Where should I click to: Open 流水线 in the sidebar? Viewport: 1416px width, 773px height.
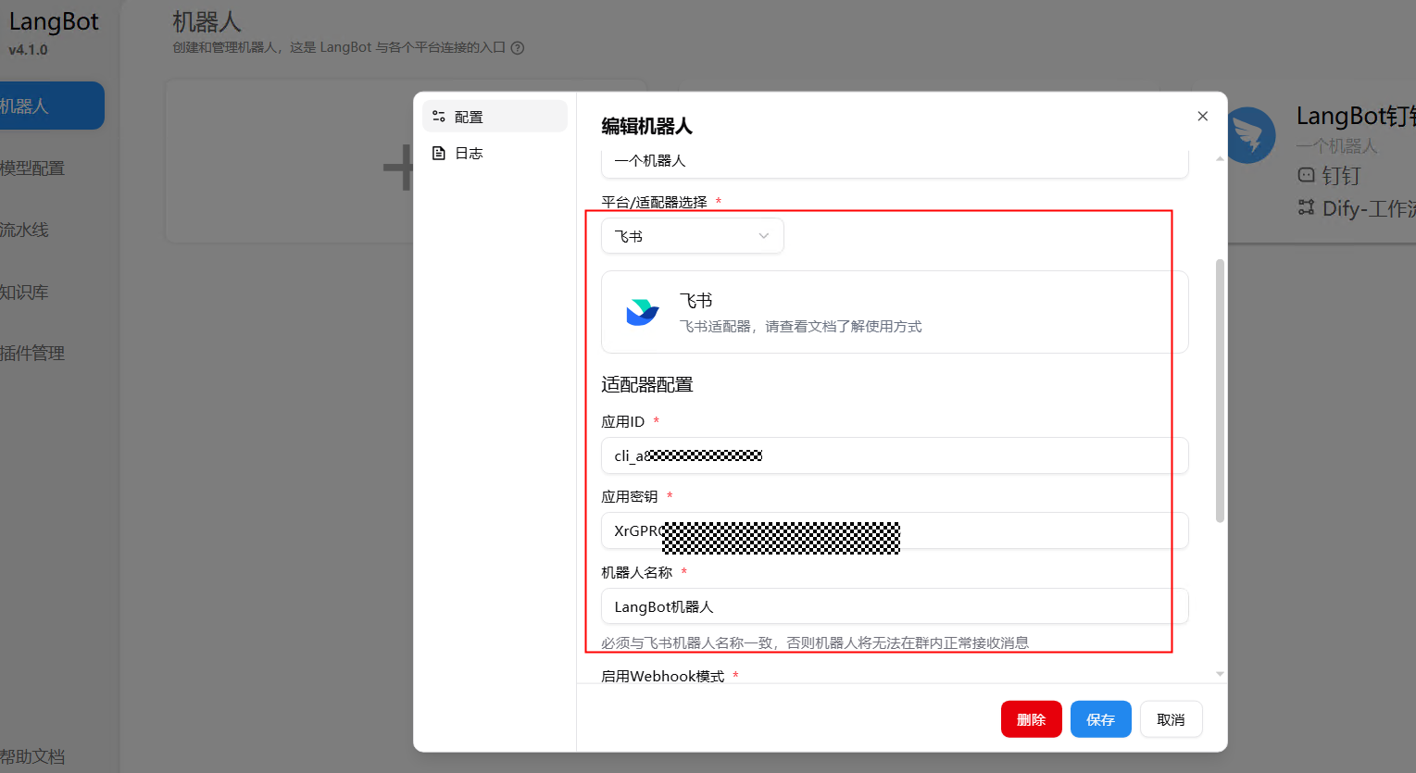tap(24, 230)
